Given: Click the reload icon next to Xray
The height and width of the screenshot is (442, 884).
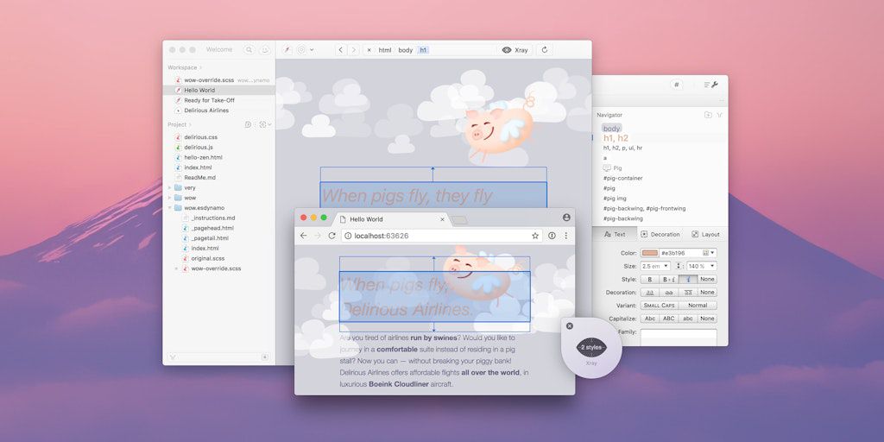Looking at the screenshot, I should pyautogui.click(x=544, y=49).
